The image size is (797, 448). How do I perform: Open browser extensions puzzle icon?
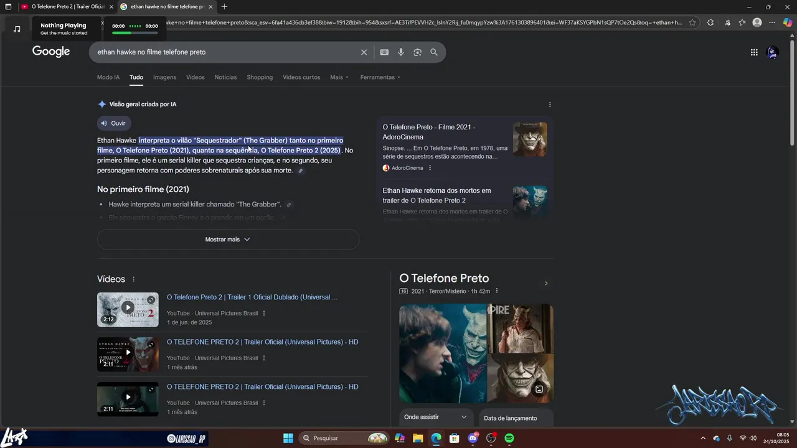pyautogui.click(x=710, y=22)
